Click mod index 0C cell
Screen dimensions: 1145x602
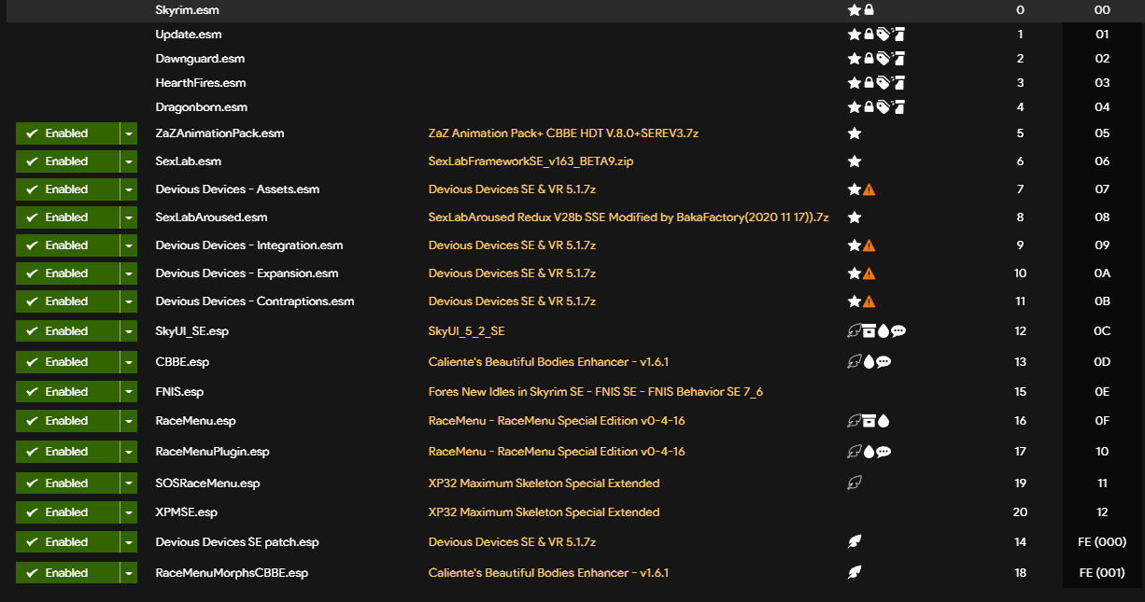pyautogui.click(x=1102, y=331)
